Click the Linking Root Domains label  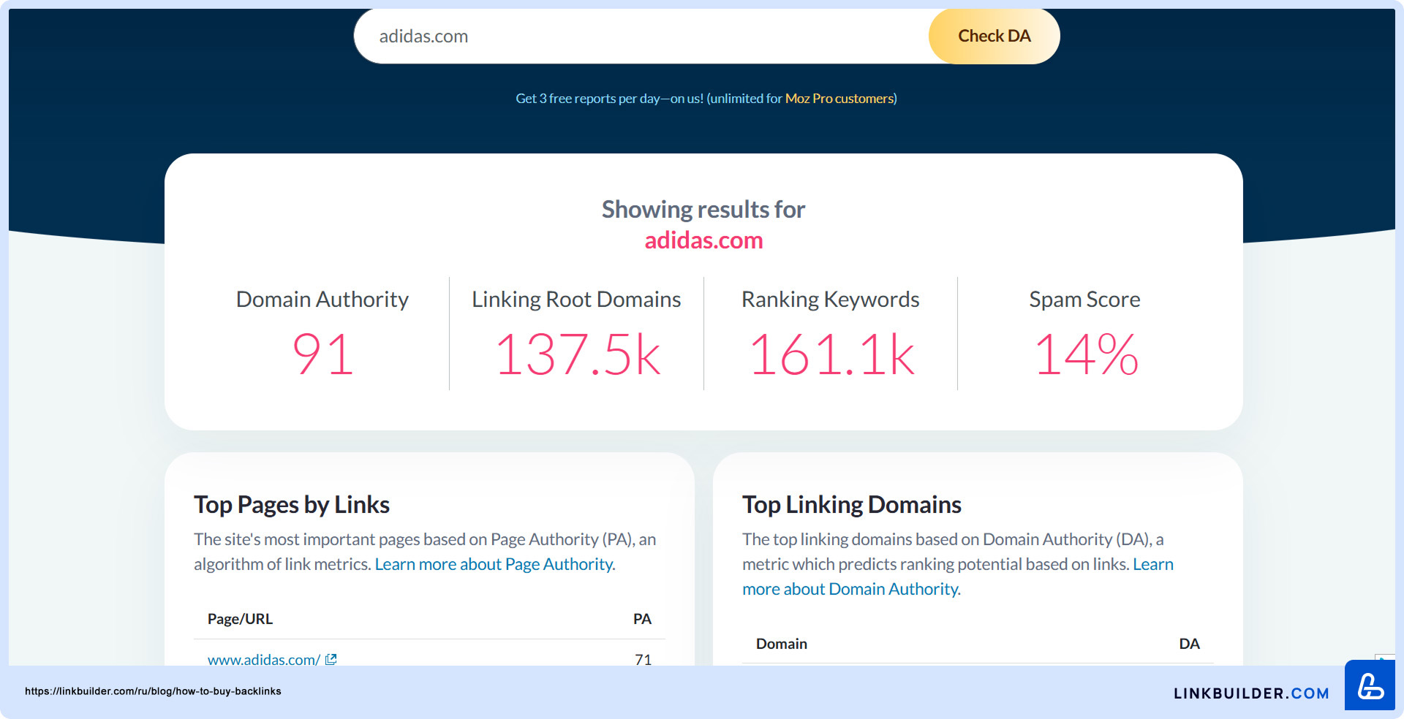(576, 300)
